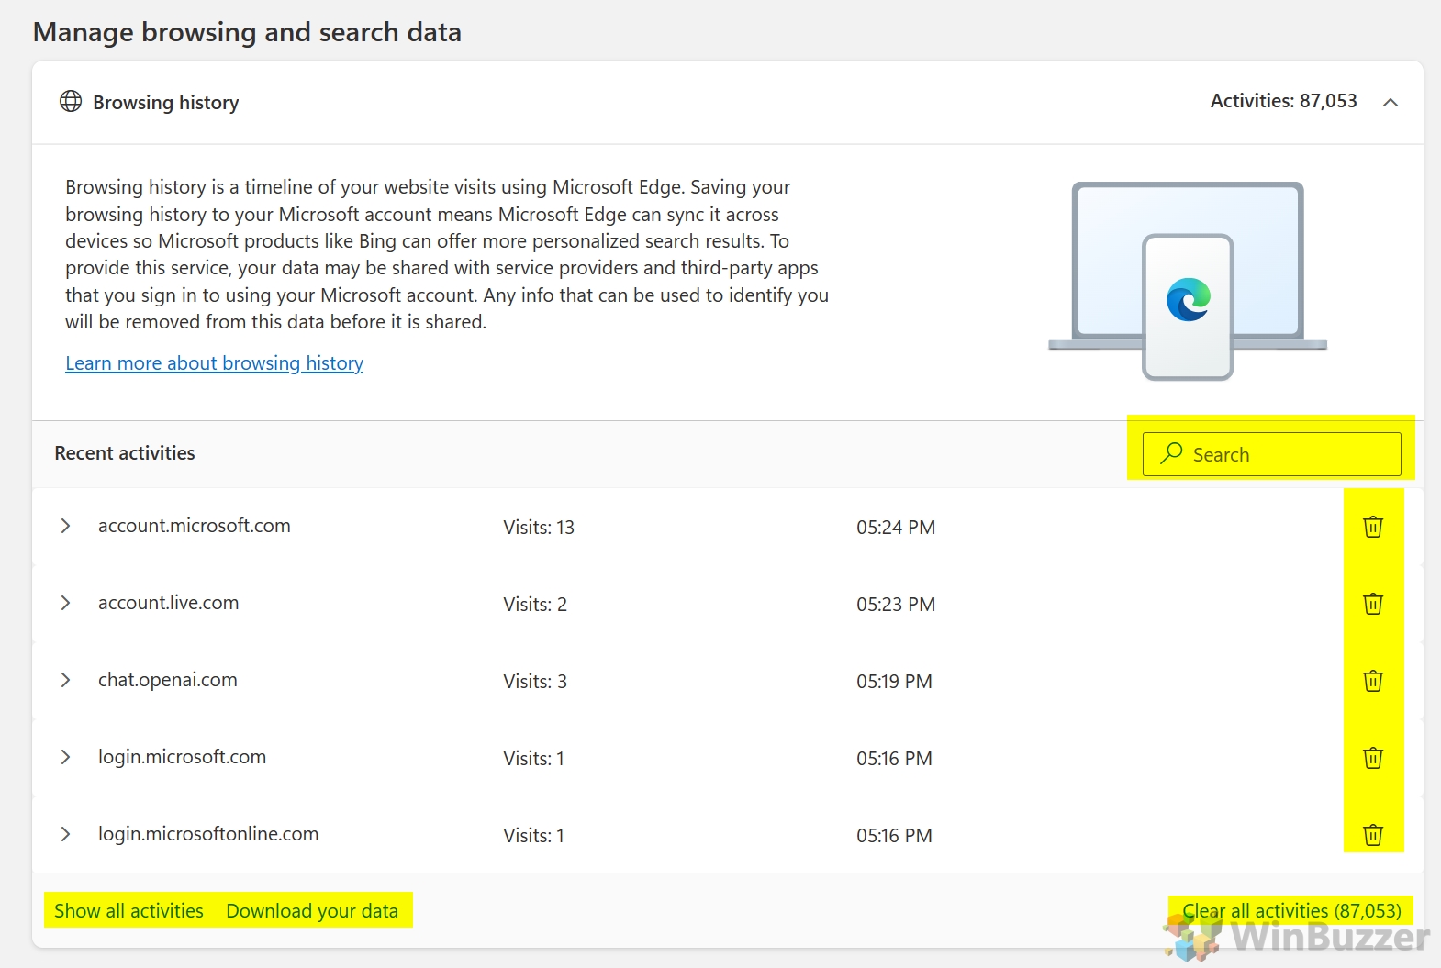Expand the account.live.com row

point(65,603)
